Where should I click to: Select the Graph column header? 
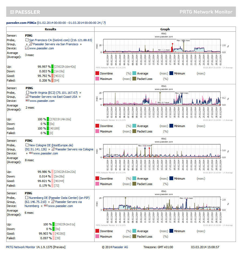coord(165,29)
